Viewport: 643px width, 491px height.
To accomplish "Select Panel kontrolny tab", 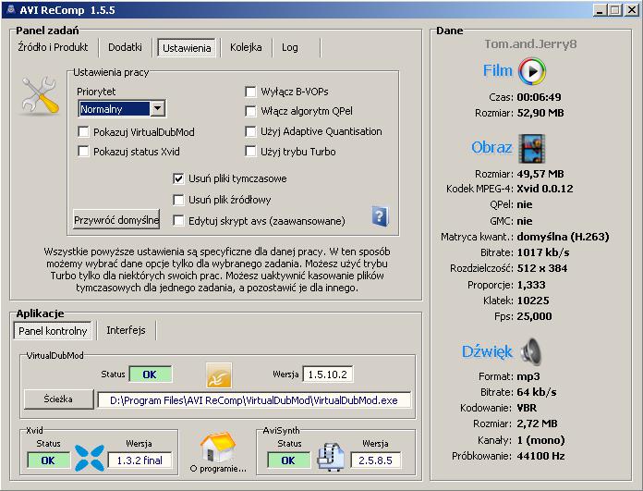I will tap(53, 331).
